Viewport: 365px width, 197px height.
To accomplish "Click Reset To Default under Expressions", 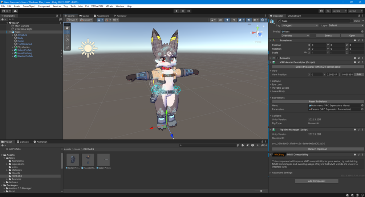I will 318,101.
